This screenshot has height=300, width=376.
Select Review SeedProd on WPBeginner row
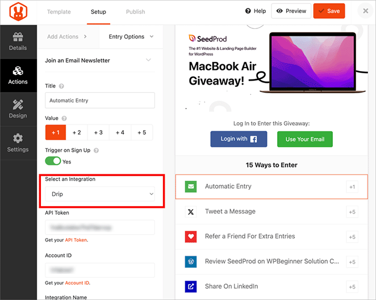[x=271, y=261]
